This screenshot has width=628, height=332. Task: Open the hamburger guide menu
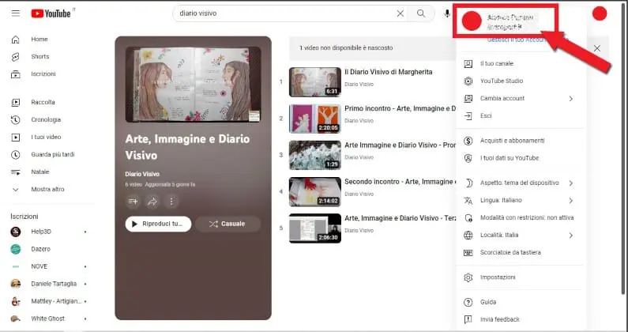tap(16, 13)
